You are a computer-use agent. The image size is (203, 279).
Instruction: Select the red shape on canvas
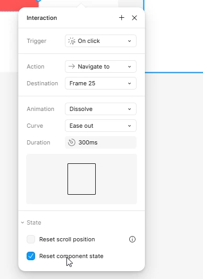[x=19, y=5]
